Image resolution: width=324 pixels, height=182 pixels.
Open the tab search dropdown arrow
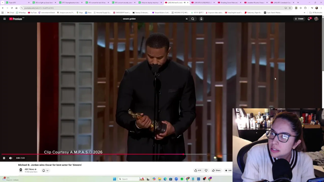[2, 3]
